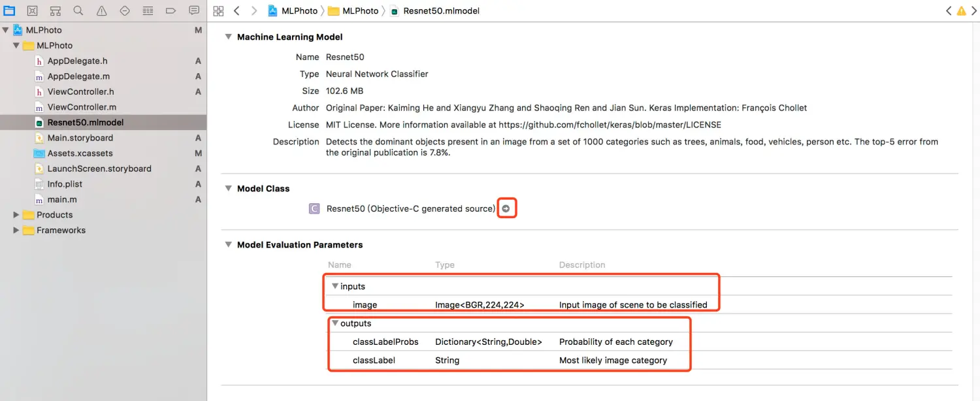Click the Main.storyboard file icon

[x=40, y=138]
